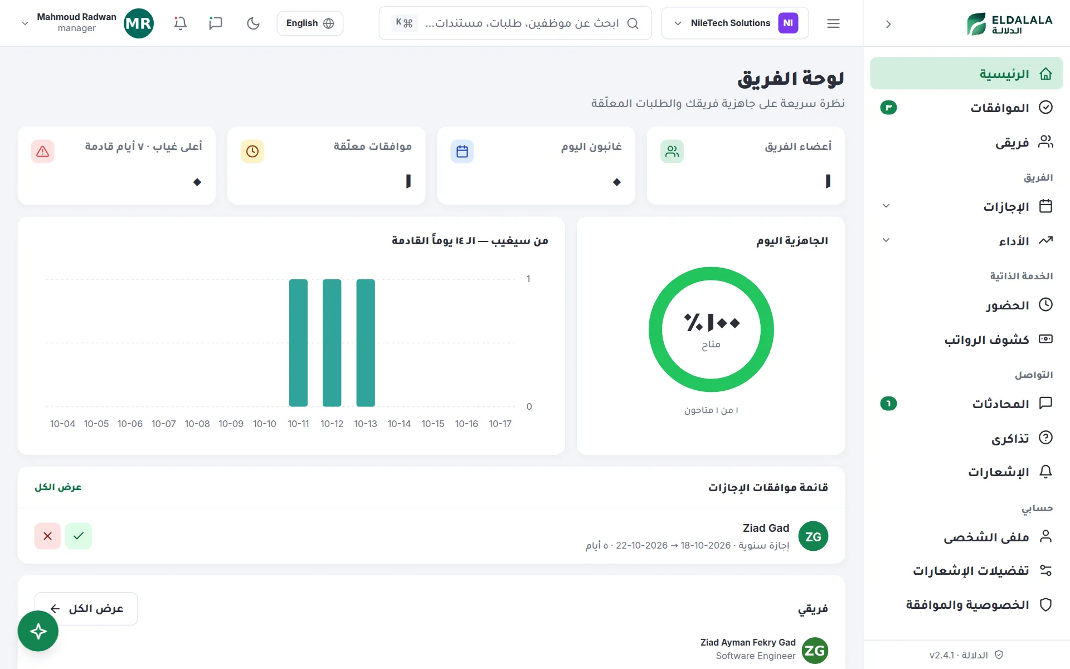
Task: Click the team members people icon on its card
Action: (x=672, y=151)
